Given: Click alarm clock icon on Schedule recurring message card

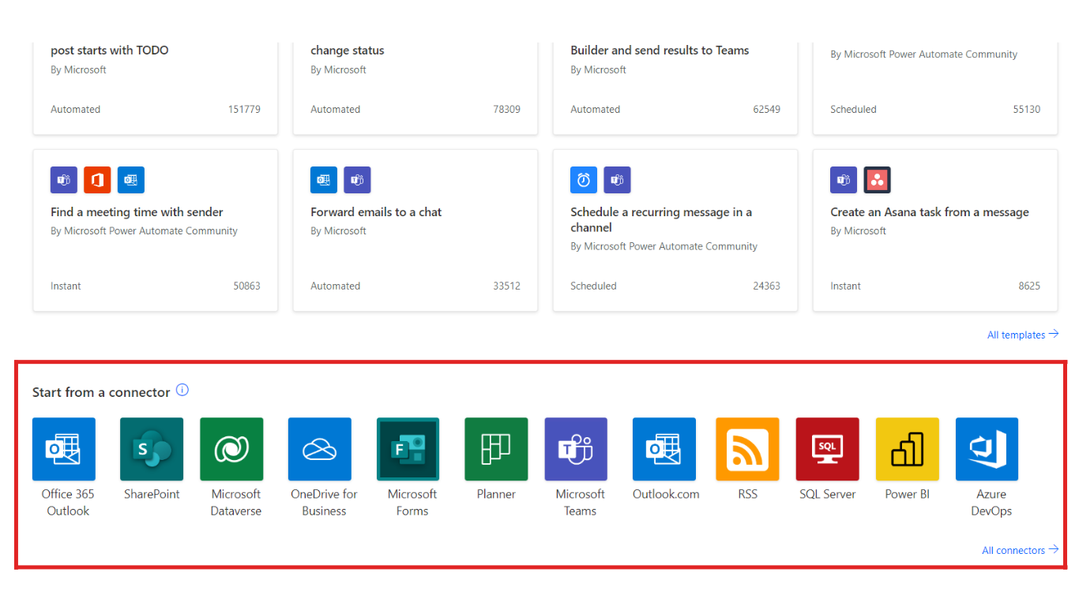Looking at the screenshot, I should click(584, 180).
